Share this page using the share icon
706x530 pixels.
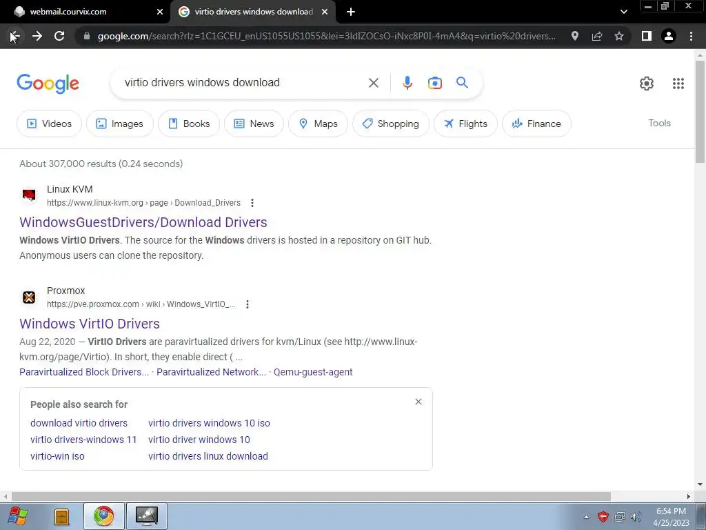point(597,36)
